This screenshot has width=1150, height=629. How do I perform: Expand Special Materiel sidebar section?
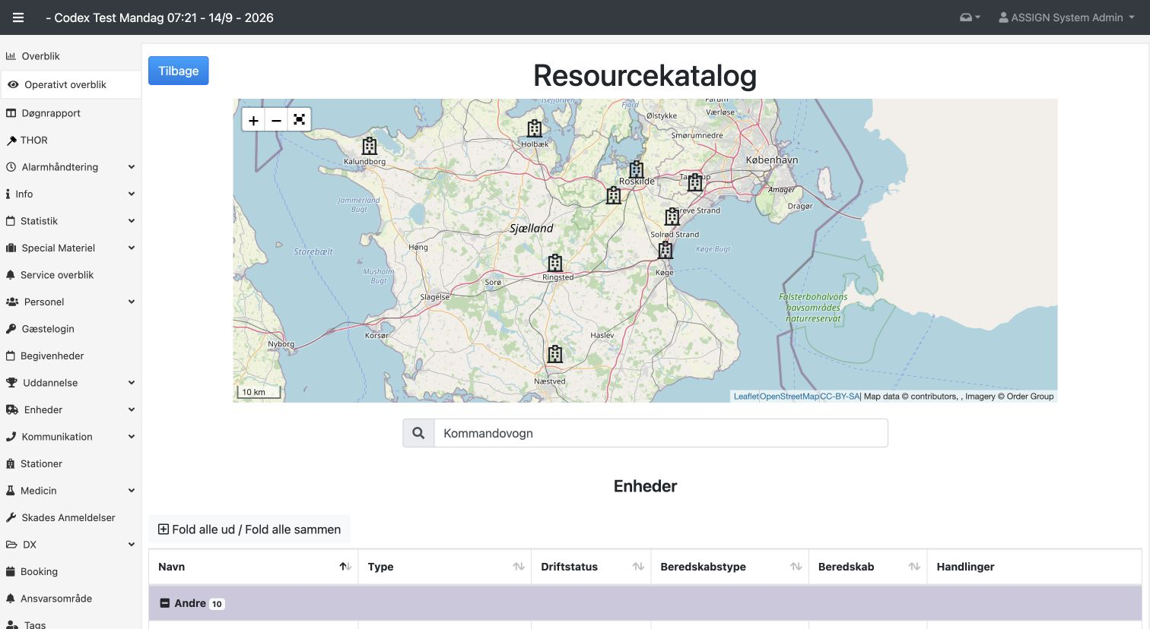tap(71, 248)
